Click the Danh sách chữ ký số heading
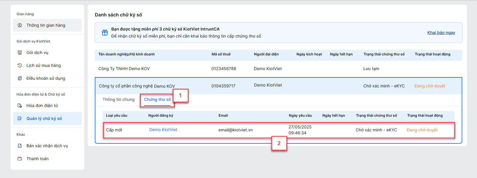 [x=118, y=15]
